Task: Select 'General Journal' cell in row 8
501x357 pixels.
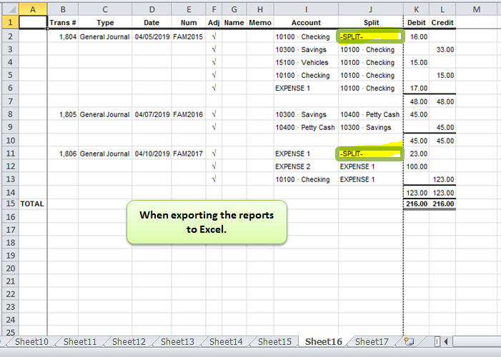Action: click(x=105, y=114)
